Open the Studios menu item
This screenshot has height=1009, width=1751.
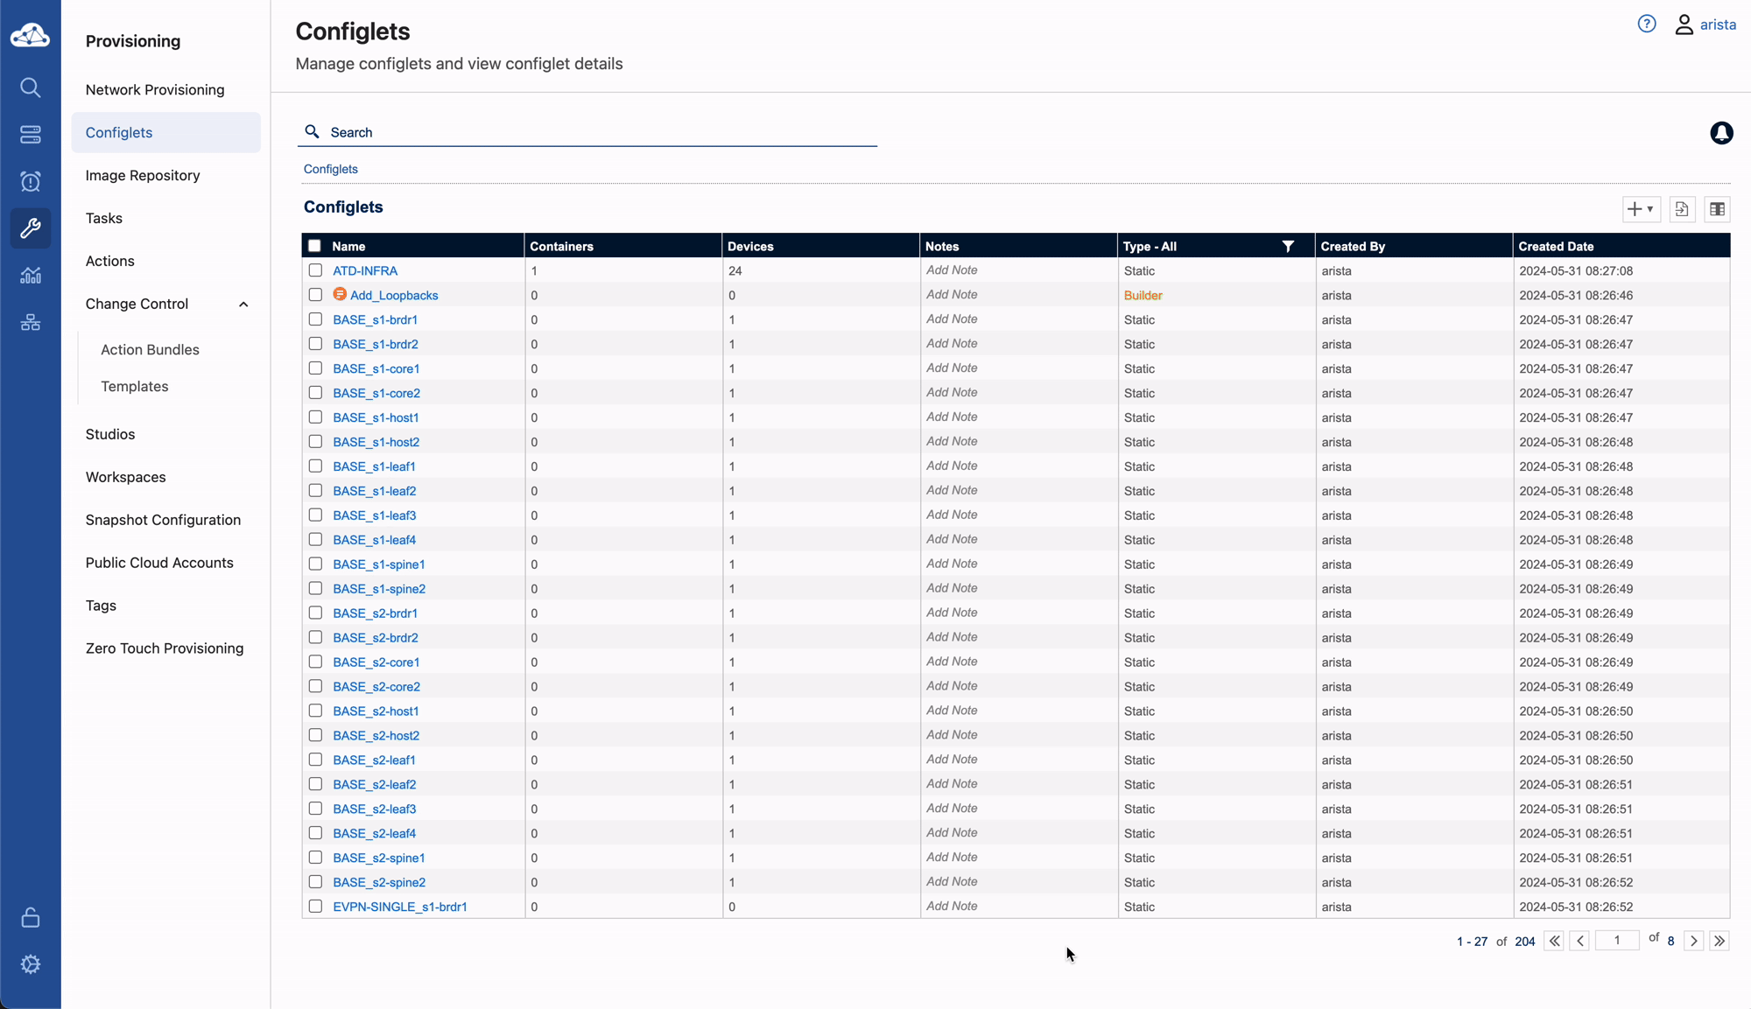[110, 434]
